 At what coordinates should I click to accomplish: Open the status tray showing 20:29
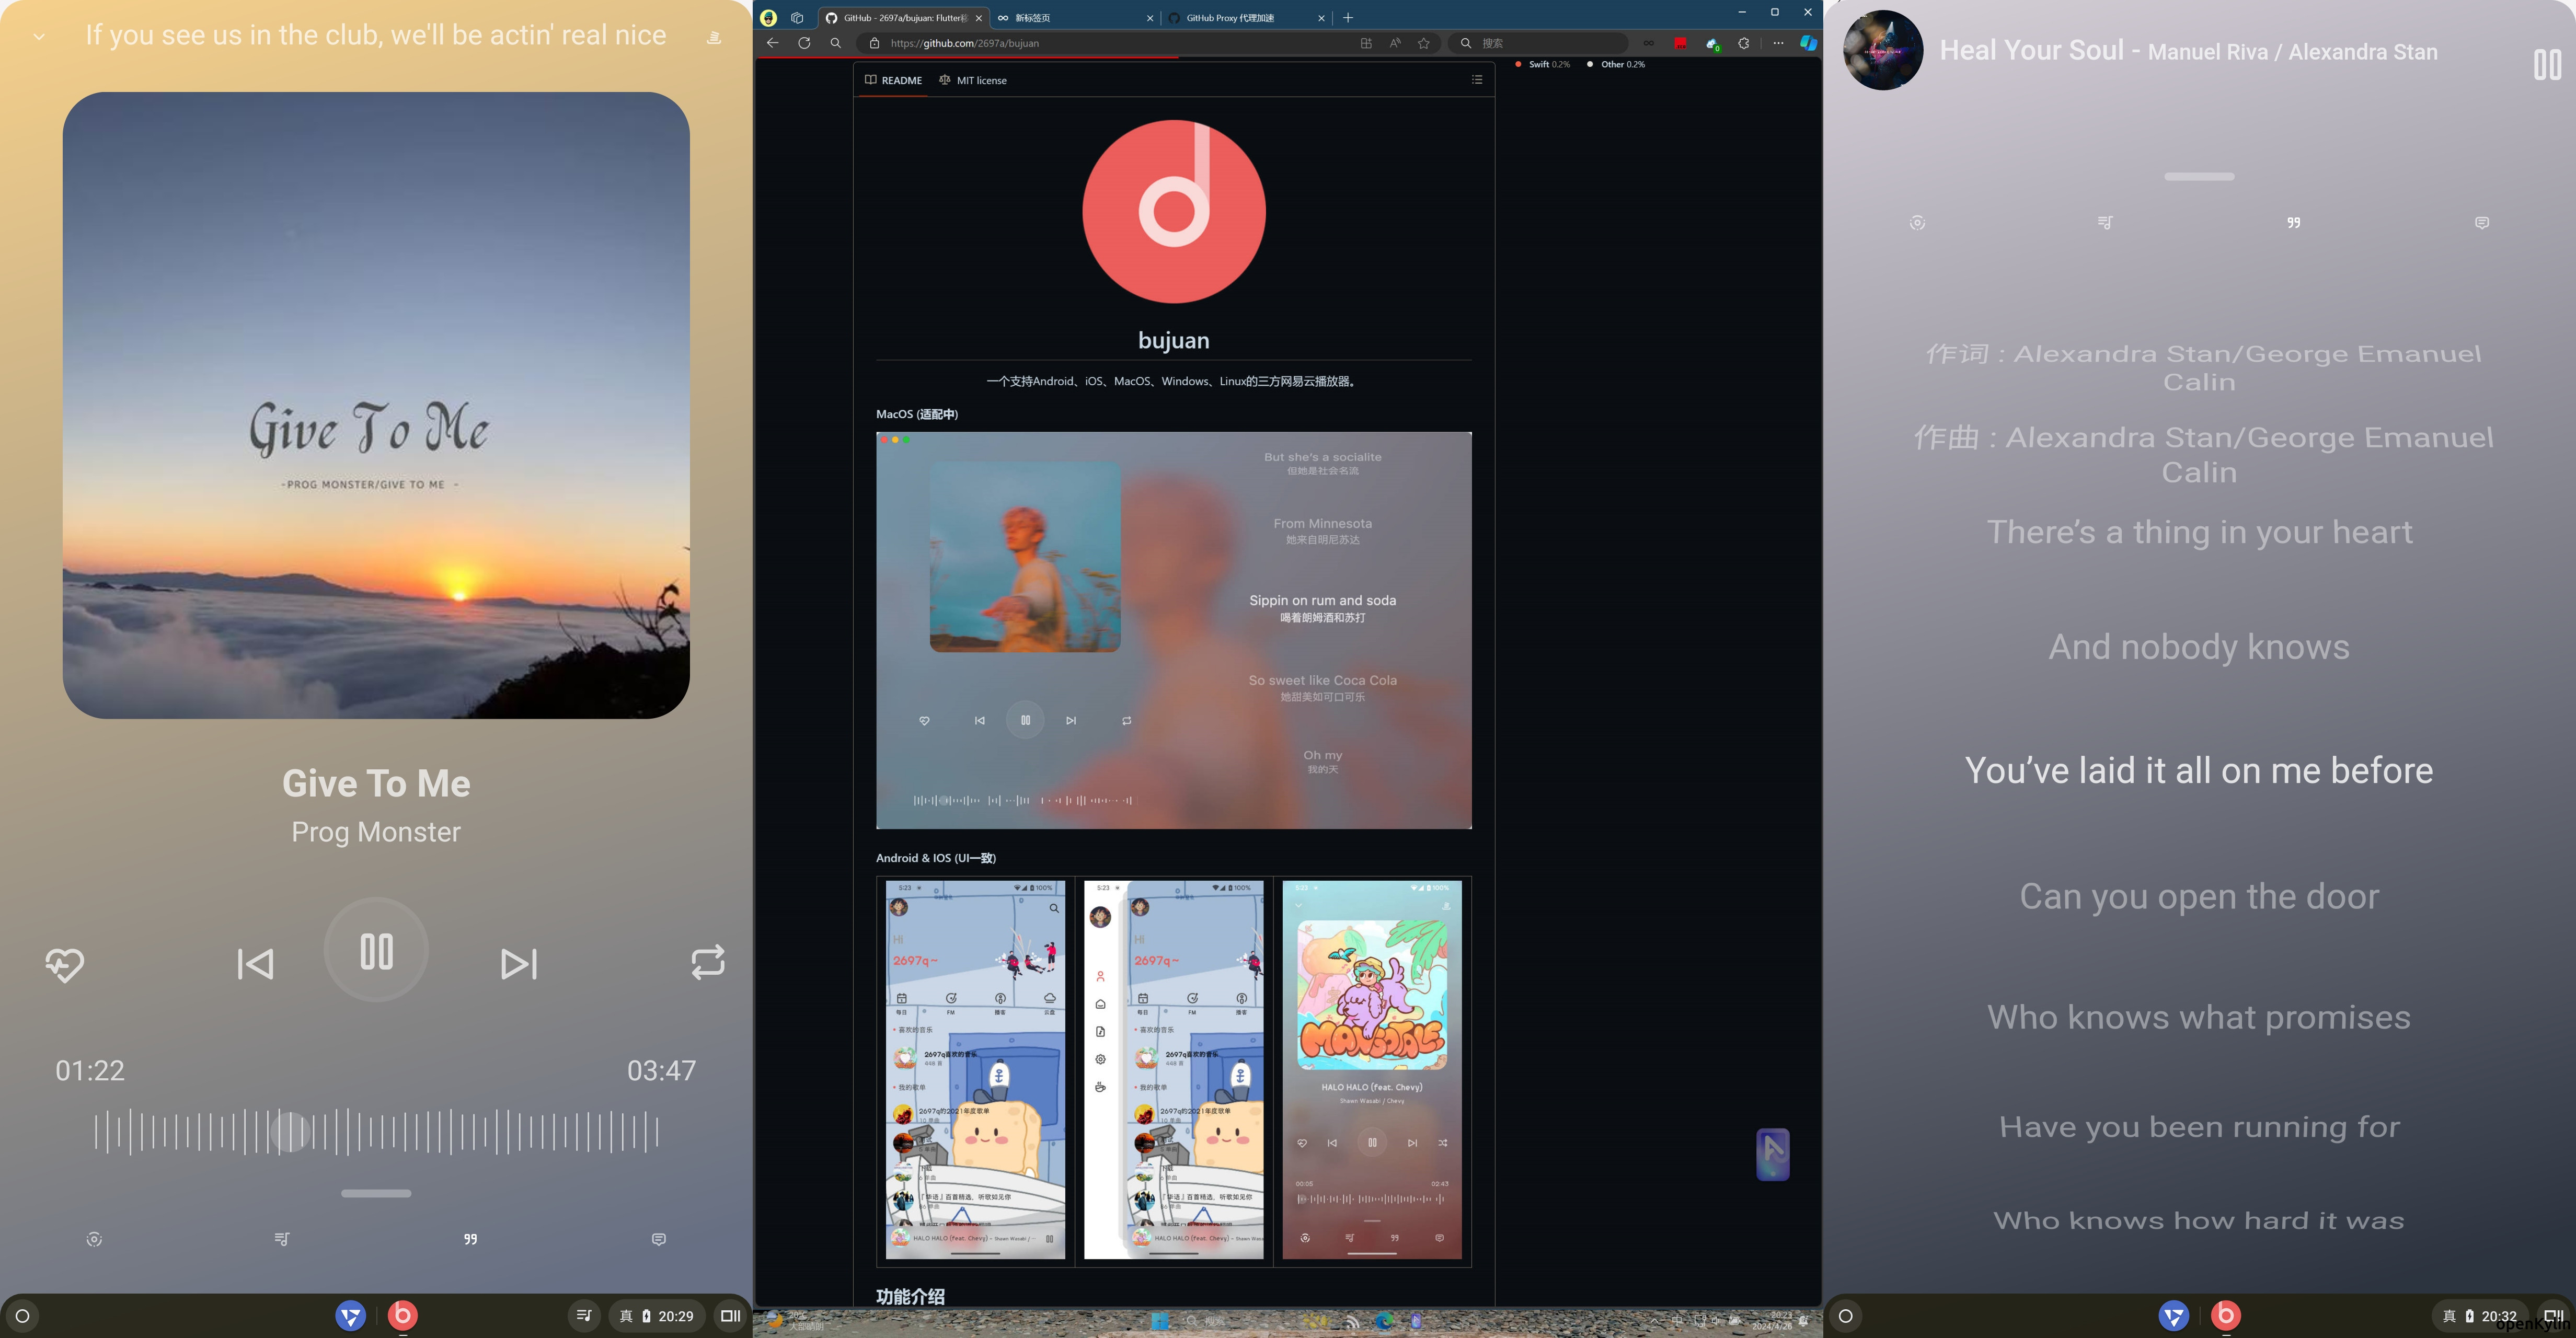[x=658, y=1316]
